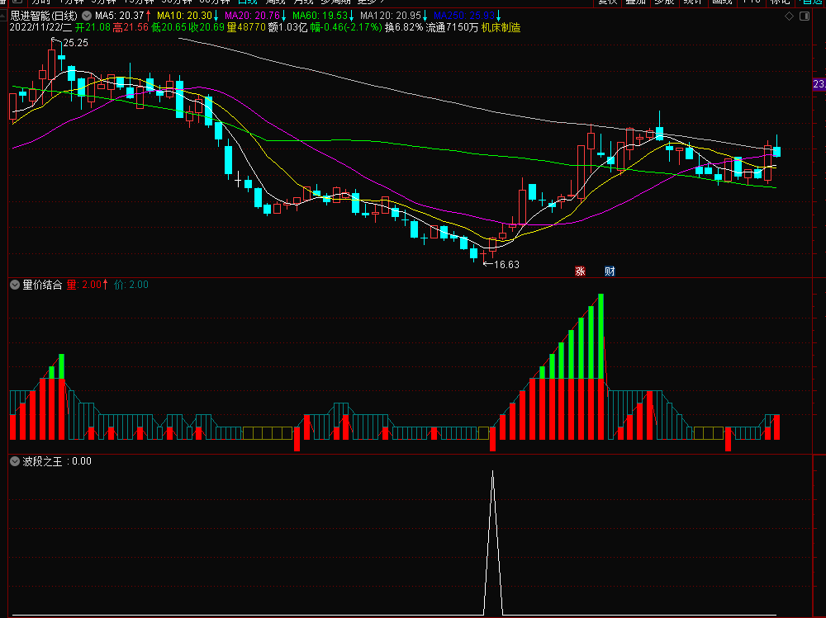Click the yellow MA10: 20.30 label
This screenshot has height=618, width=826.
tap(184, 16)
